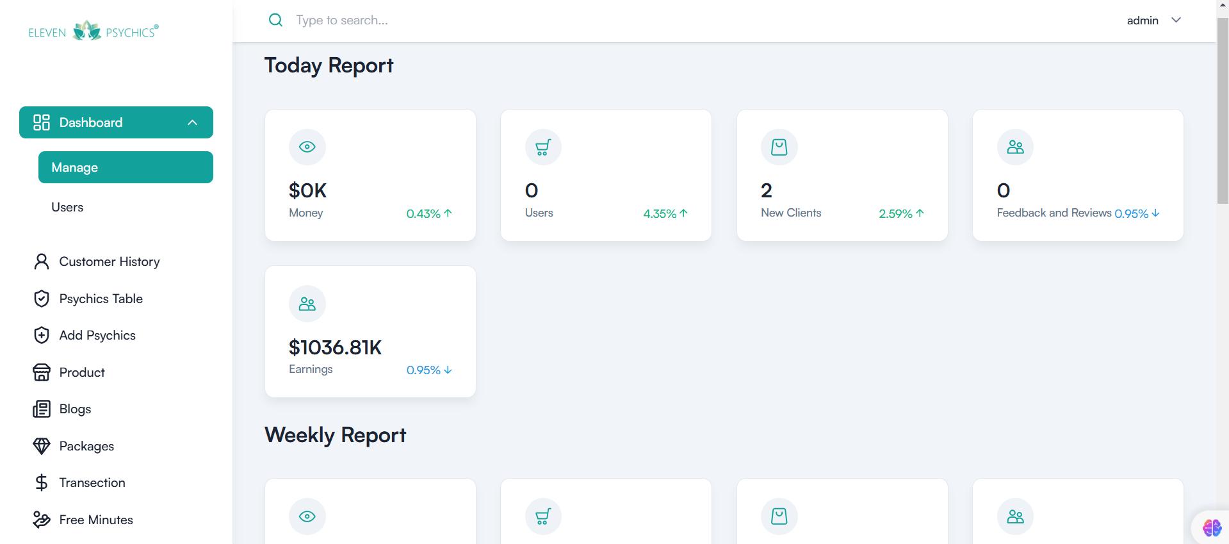Click the Blogs newspaper icon
Screen dimensions: 1229x544
coord(42,409)
